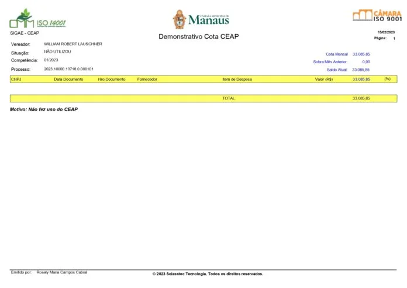This screenshot has width=407, height=288.
Task: Click the vereador name William Robert Lauschner
Action: coord(73,44)
